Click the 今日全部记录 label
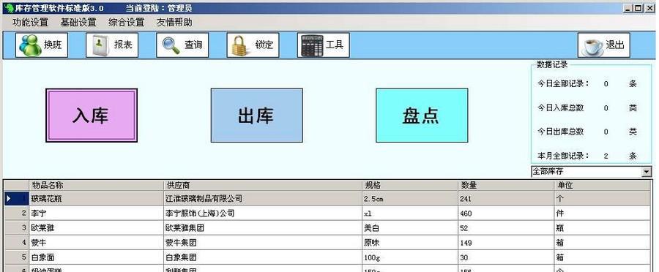The height and width of the screenshot is (272, 659). 563,83
